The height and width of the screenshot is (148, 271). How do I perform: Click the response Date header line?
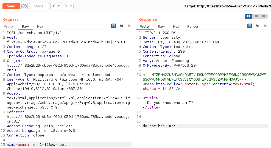[181, 42]
